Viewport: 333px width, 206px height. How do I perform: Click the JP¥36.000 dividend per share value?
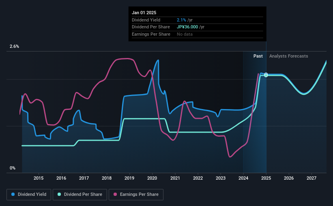pyautogui.click(x=187, y=27)
